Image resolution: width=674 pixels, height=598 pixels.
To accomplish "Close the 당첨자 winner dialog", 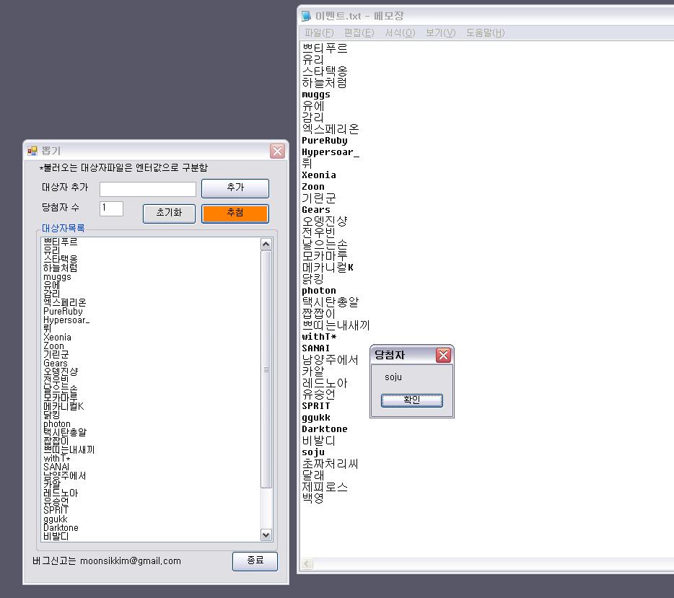I will (443, 355).
